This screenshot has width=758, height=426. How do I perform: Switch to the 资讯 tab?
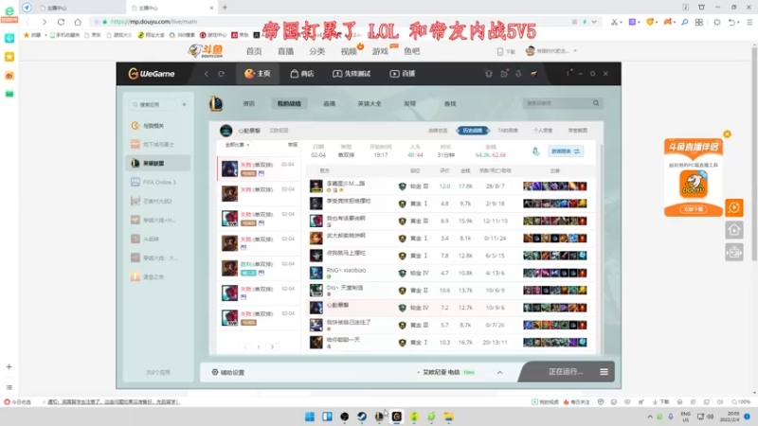coord(249,103)
